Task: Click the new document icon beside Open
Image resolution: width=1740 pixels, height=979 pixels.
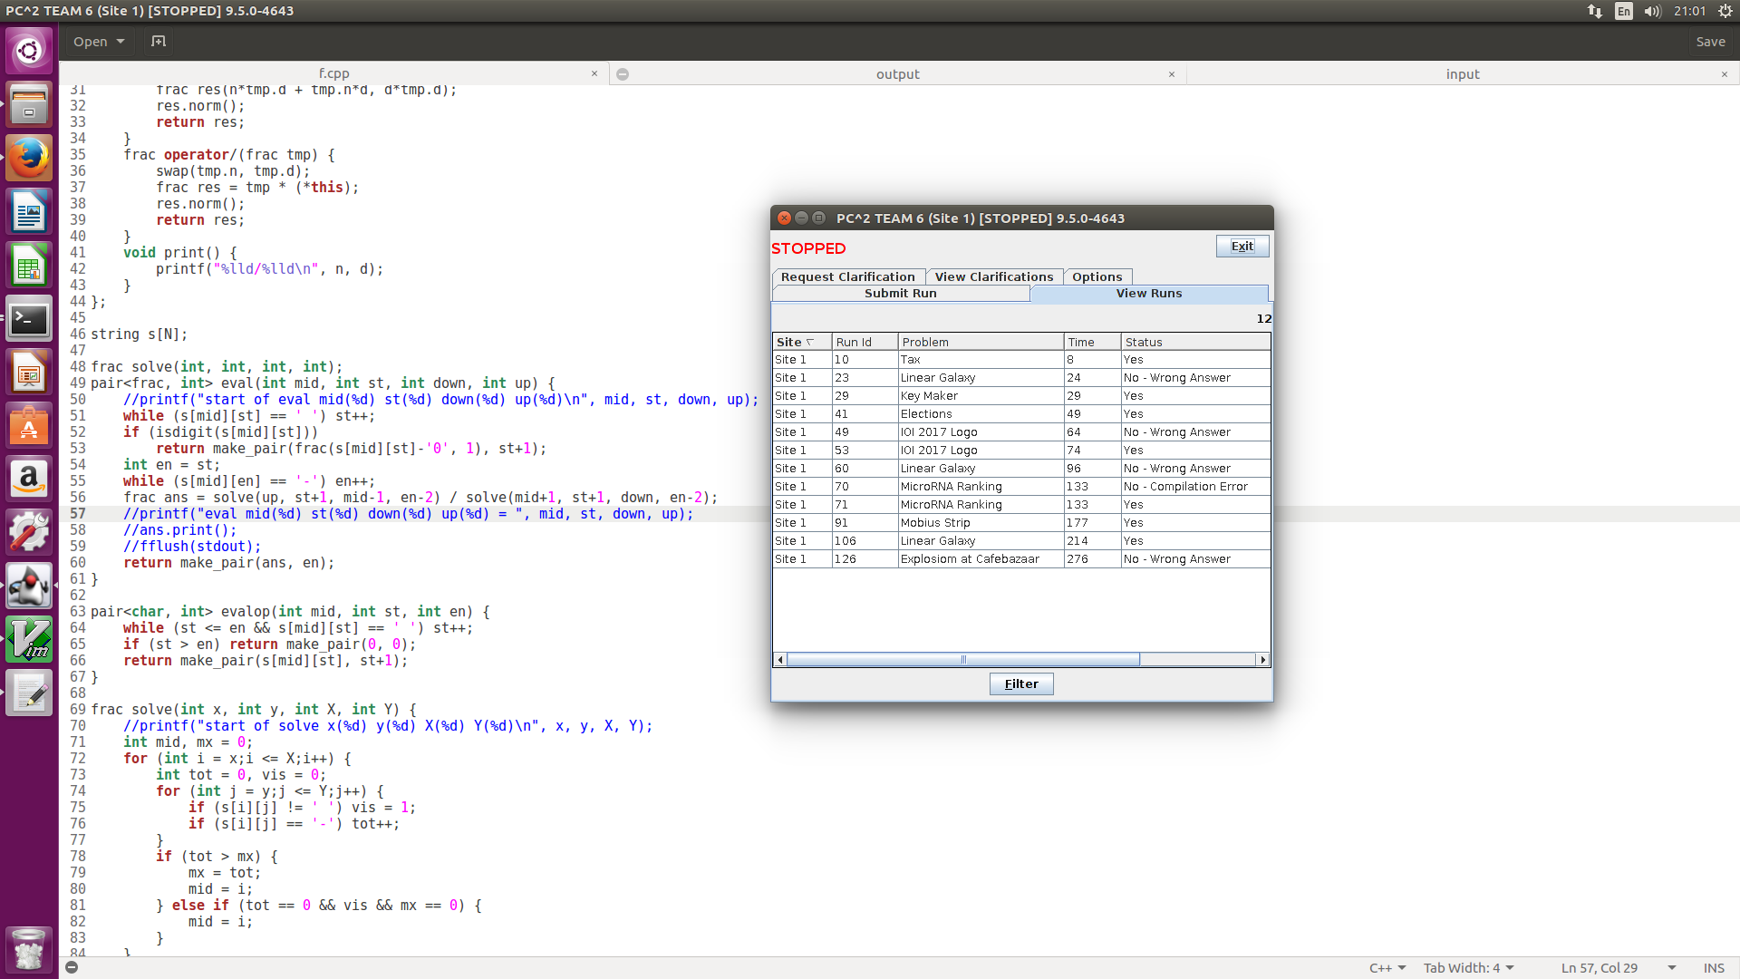Action: point(159,42)
